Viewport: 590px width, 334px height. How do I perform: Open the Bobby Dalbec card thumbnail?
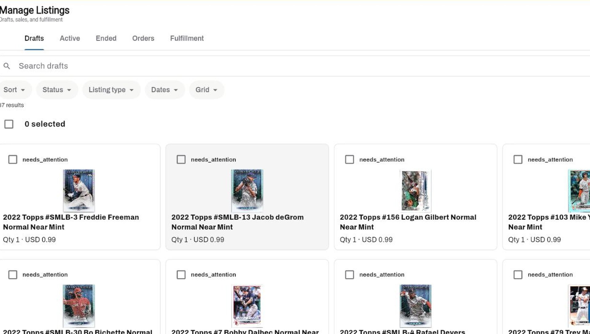pyautogui.click(x=247, y=306)
